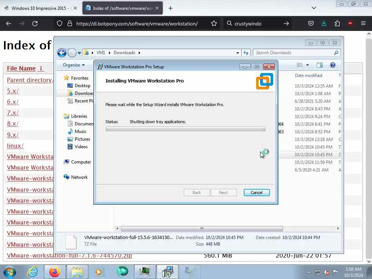Click the Search Downloads field
This screenshot has width=372, height=279.
(296, 53)
